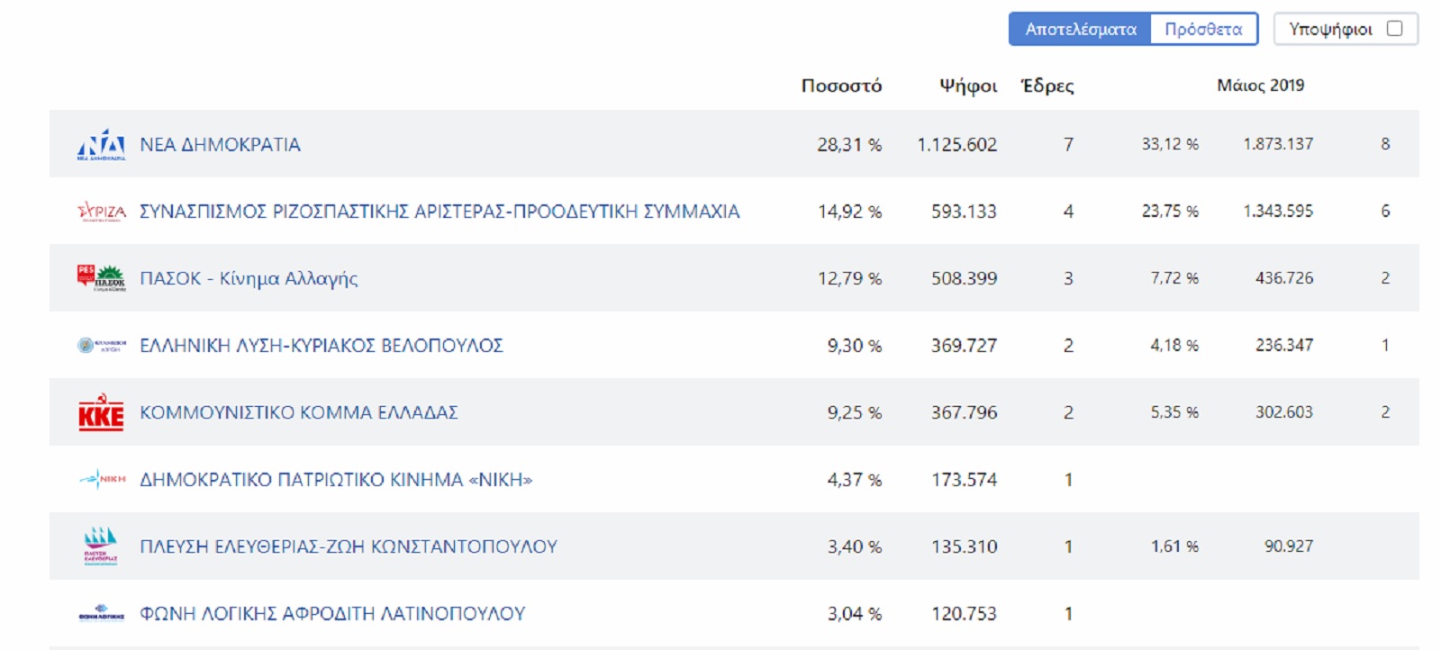The image size is (1441, 650).
Task: Select Νέα Δημοκρατία's 2019 seats value 8
Action: coord(1385,144)
